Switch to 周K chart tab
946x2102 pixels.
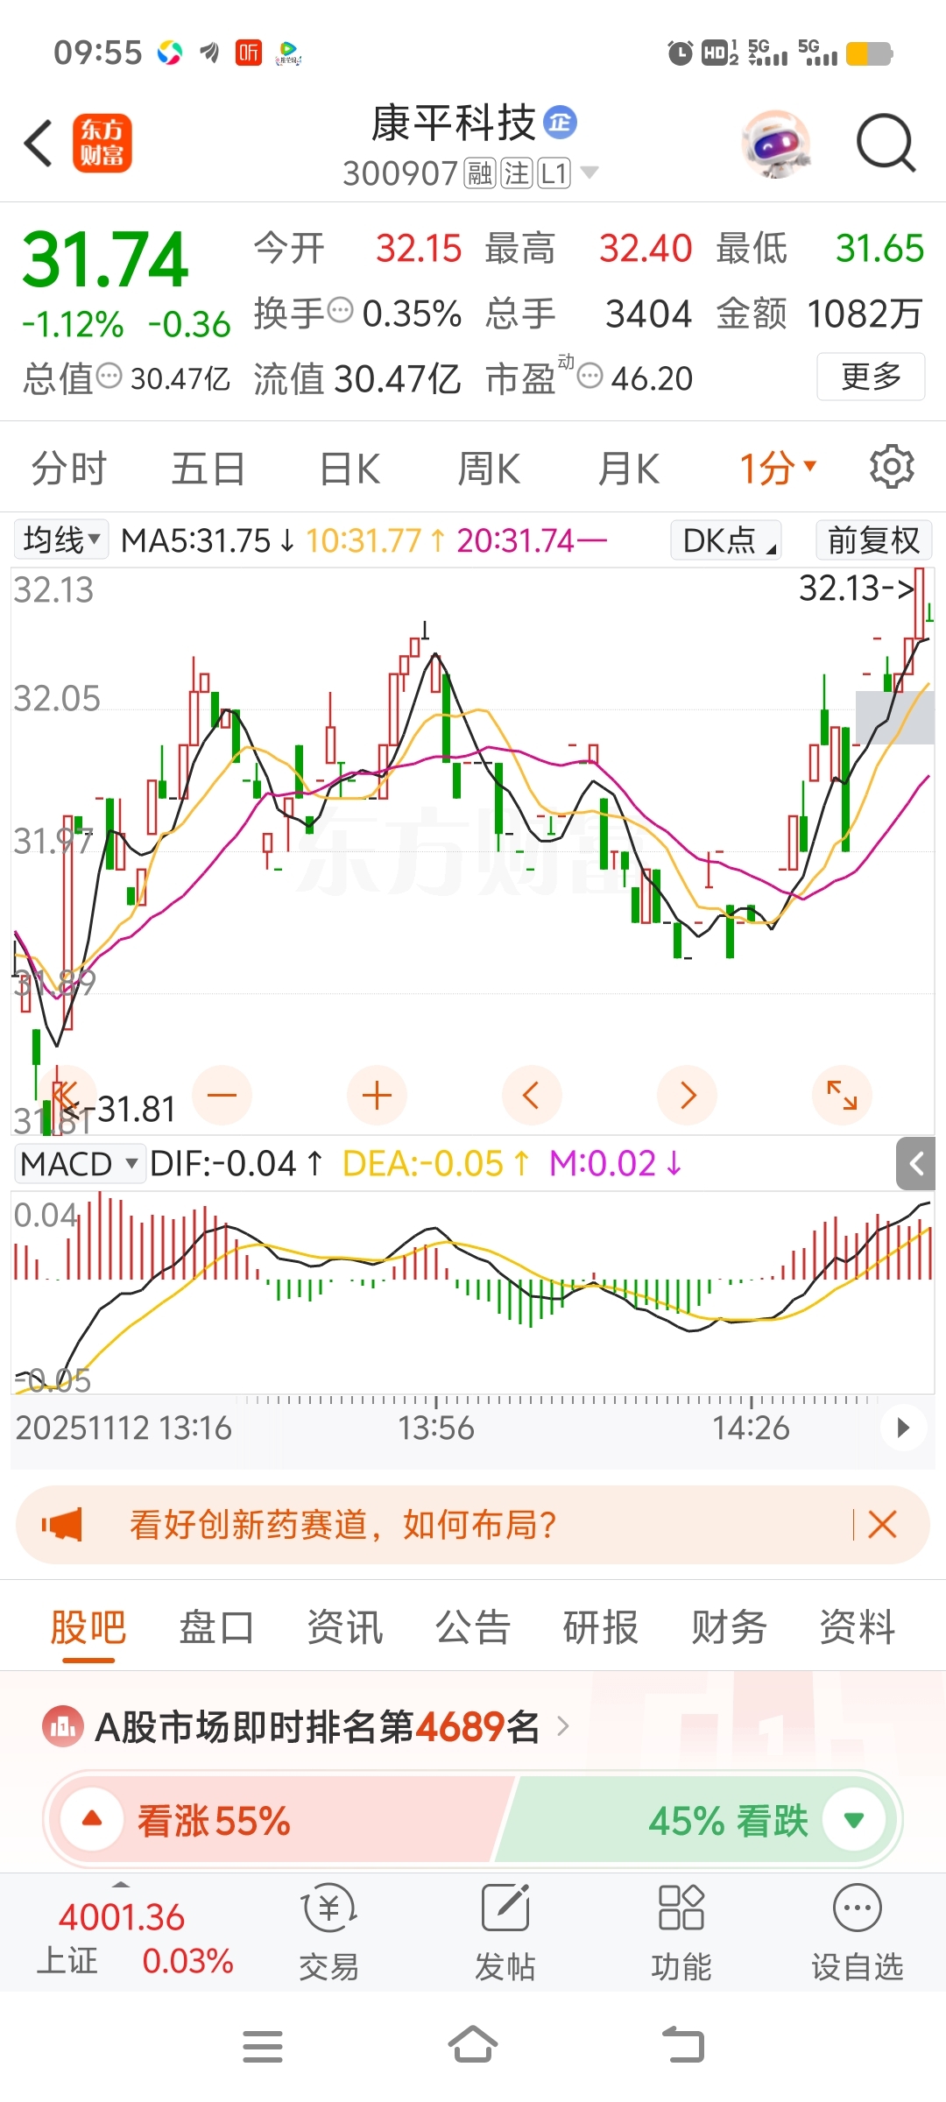coord(489,468)
